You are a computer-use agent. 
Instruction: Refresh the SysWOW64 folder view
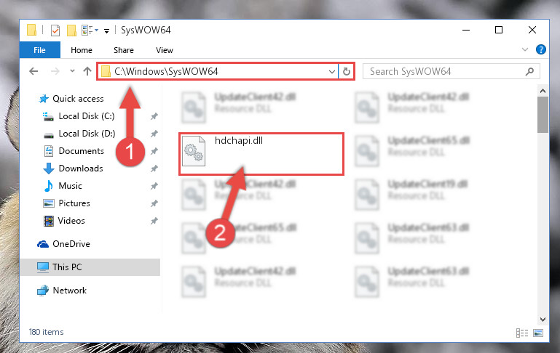pos(347,72)
